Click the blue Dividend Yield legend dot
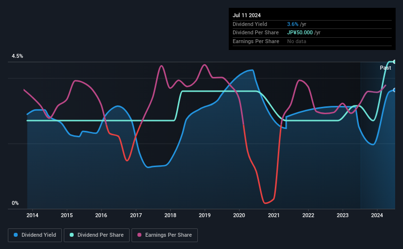The height and width of the screenshot is (249, 403). coord(16,235)
